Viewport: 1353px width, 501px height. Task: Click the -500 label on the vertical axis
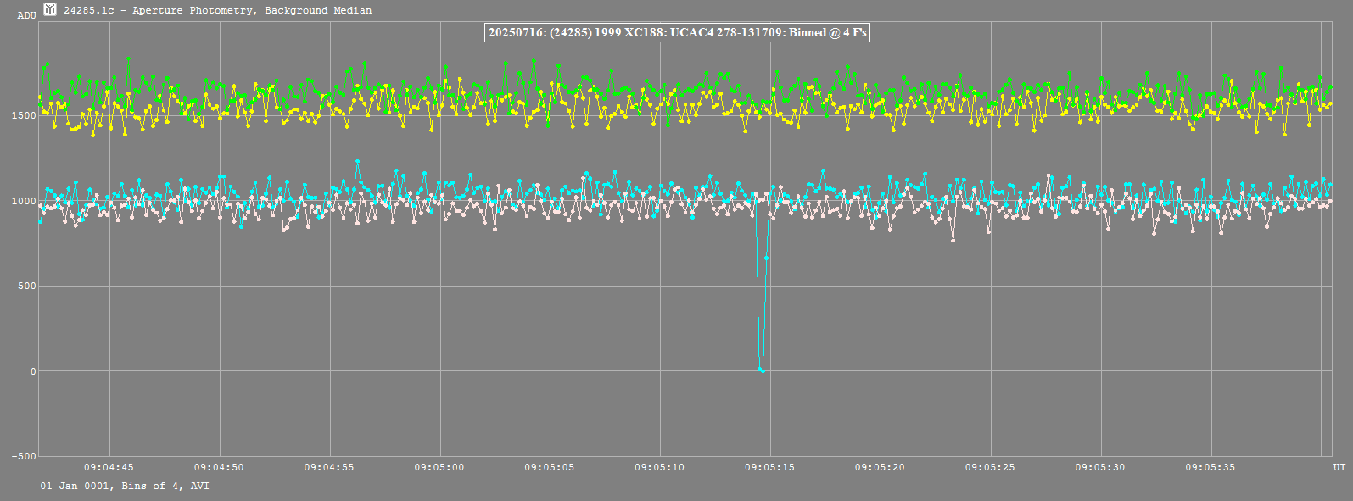24,457
